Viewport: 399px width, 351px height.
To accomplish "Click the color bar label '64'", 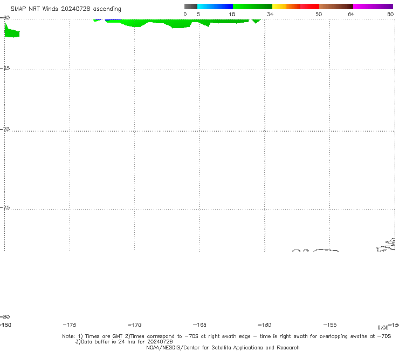I will [351, 14].
